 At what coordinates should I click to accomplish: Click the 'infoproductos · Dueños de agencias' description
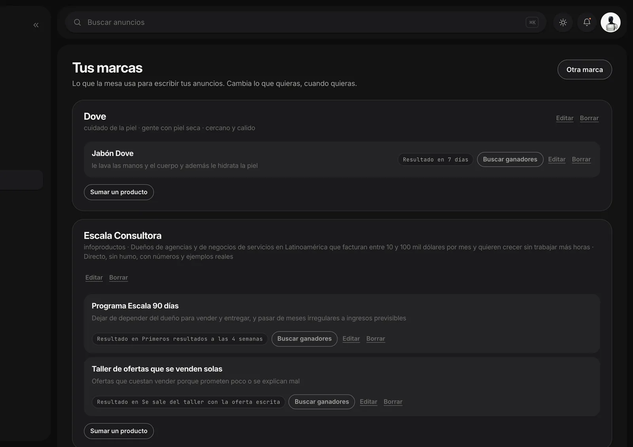tap(339, 252)
